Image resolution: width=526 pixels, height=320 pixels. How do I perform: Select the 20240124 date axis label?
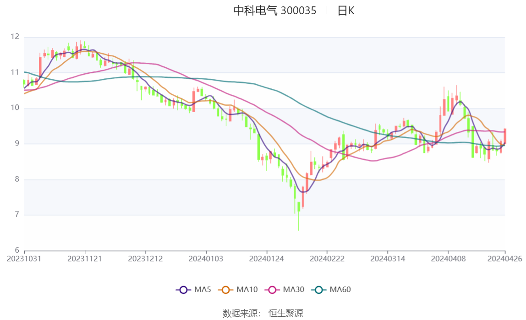[x=266, y=259]
